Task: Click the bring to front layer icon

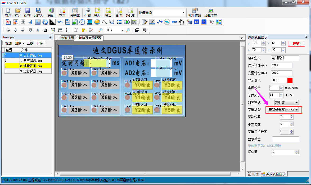Action: click(137, 30)
